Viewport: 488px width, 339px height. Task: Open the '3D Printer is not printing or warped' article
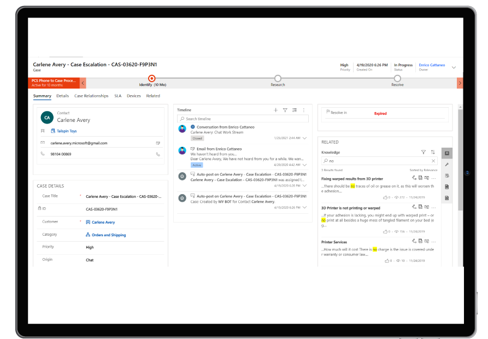pos(350,208)
